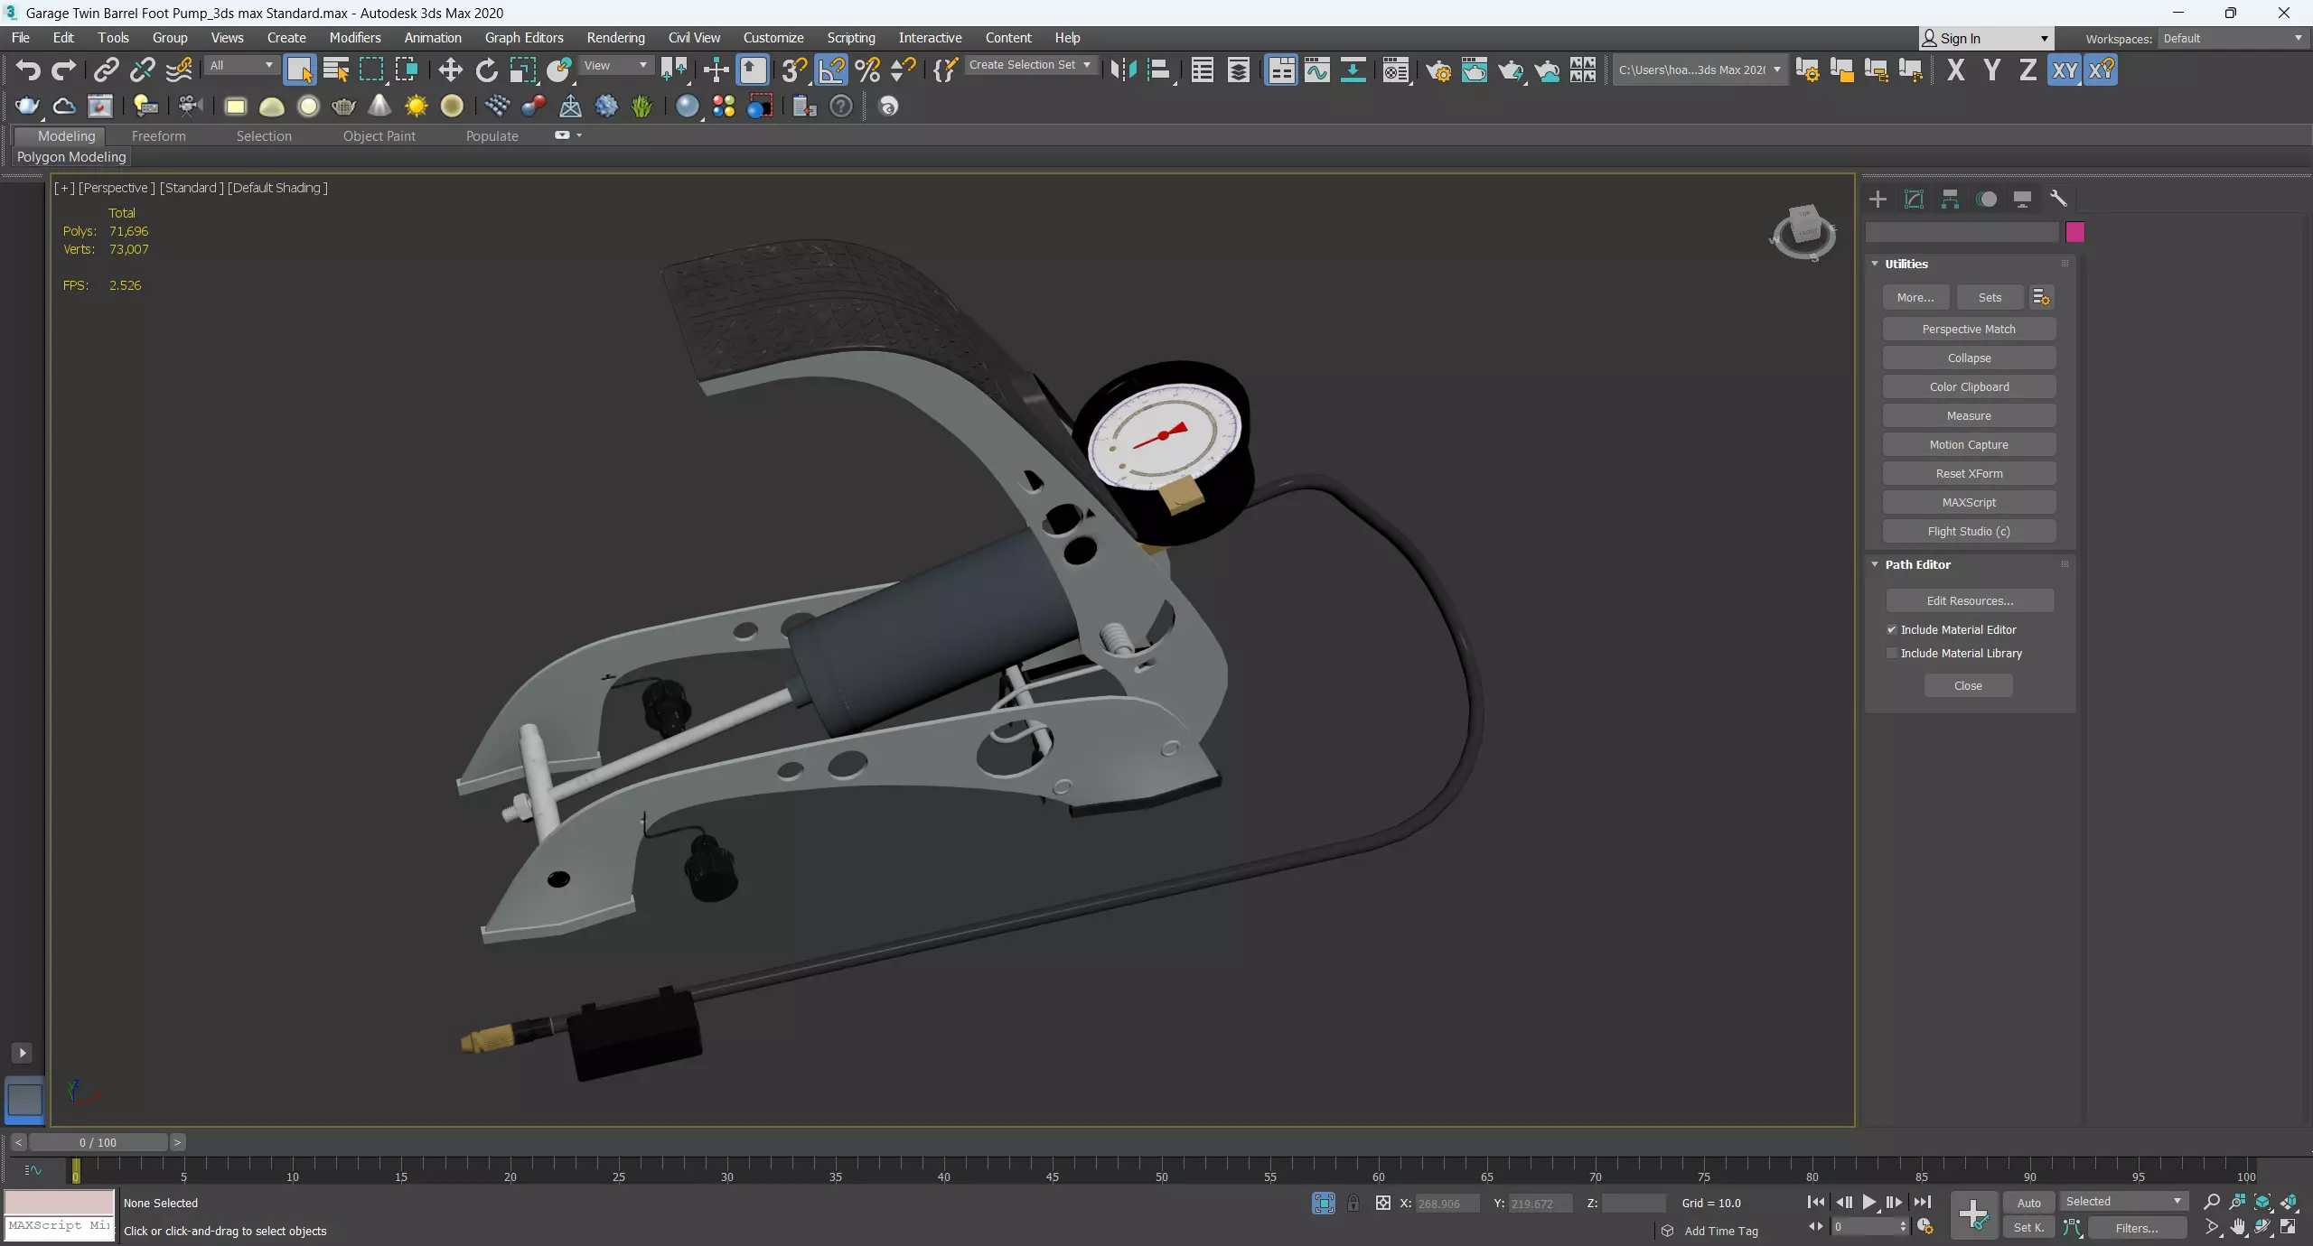This screenshot has height=1246, width=2313.
Task: Open the Utilities wrench panel tab
Action: pyautogui.click(x=2058, y=200)
